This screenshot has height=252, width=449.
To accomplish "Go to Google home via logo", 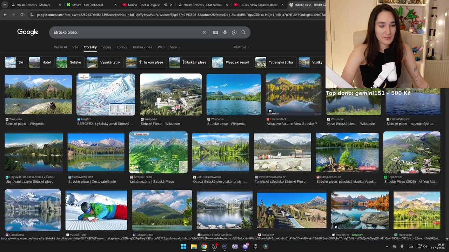I will point(28,32).
